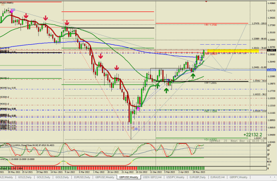Open the USDJPY,Weekly chart tab
The height and width of the screenshot is (181, 277).
coord(176,177)
